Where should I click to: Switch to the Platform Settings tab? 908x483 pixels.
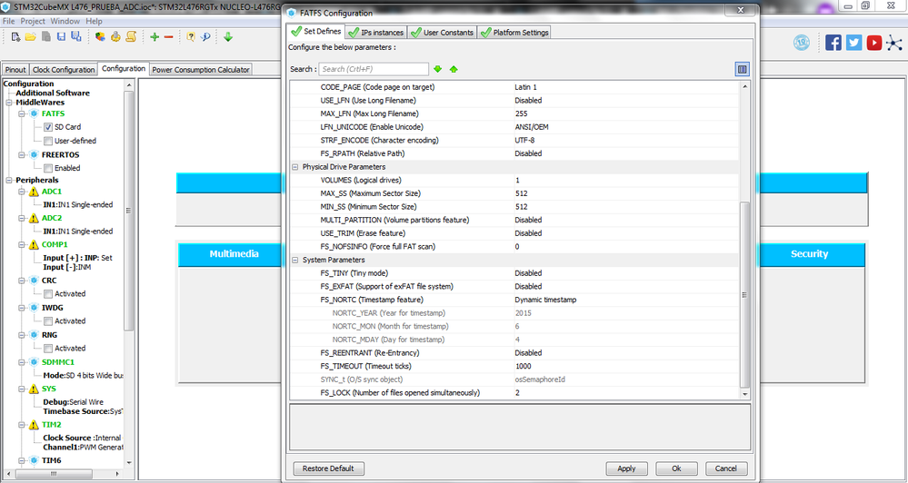click(x=514, y=33)
